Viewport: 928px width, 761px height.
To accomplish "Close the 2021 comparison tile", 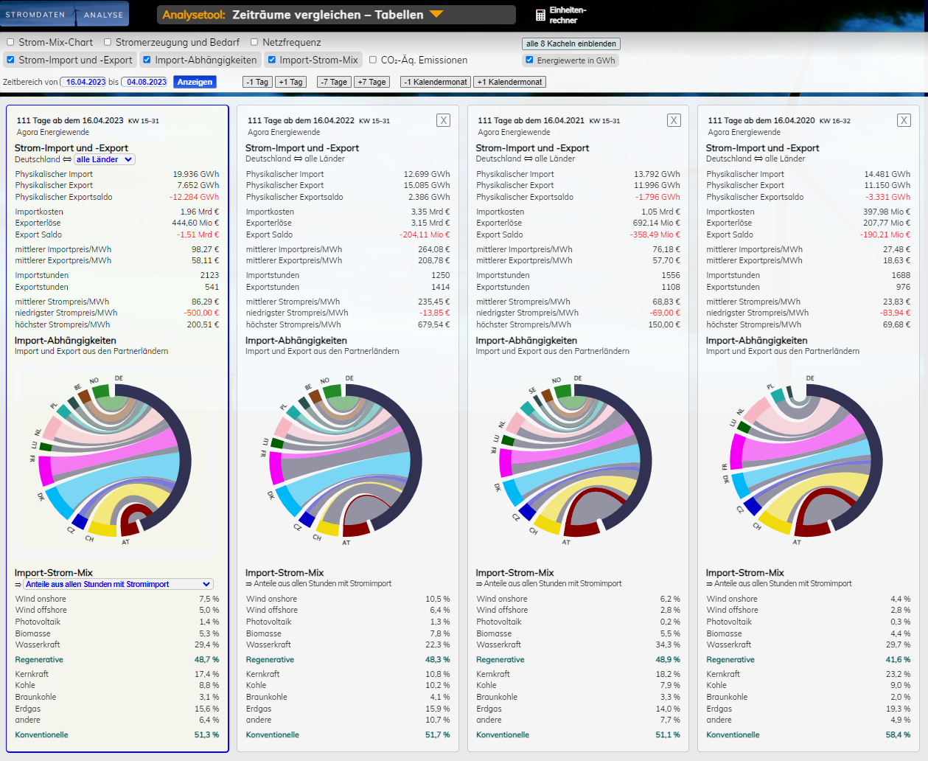I will tap(674, 120).
